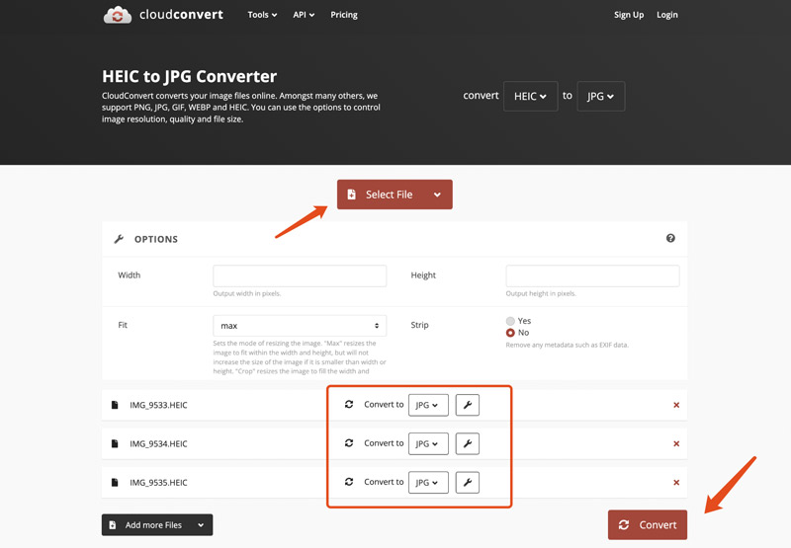Click refresh arrows icon in IMG_9535.HEIC row
Screen dimensions: 791x548
click(349, 482)
